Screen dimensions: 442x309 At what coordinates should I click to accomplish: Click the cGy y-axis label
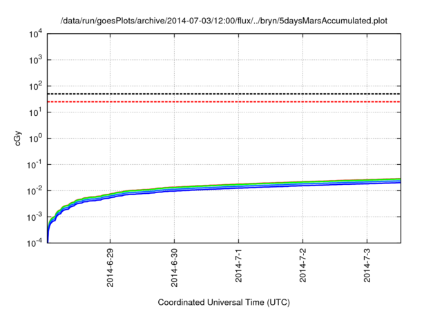17,139
